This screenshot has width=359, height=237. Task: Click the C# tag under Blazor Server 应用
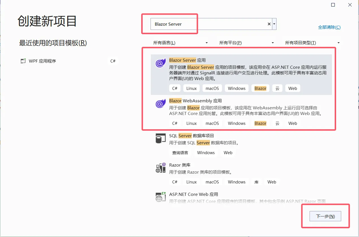click(x=175, y=88)
